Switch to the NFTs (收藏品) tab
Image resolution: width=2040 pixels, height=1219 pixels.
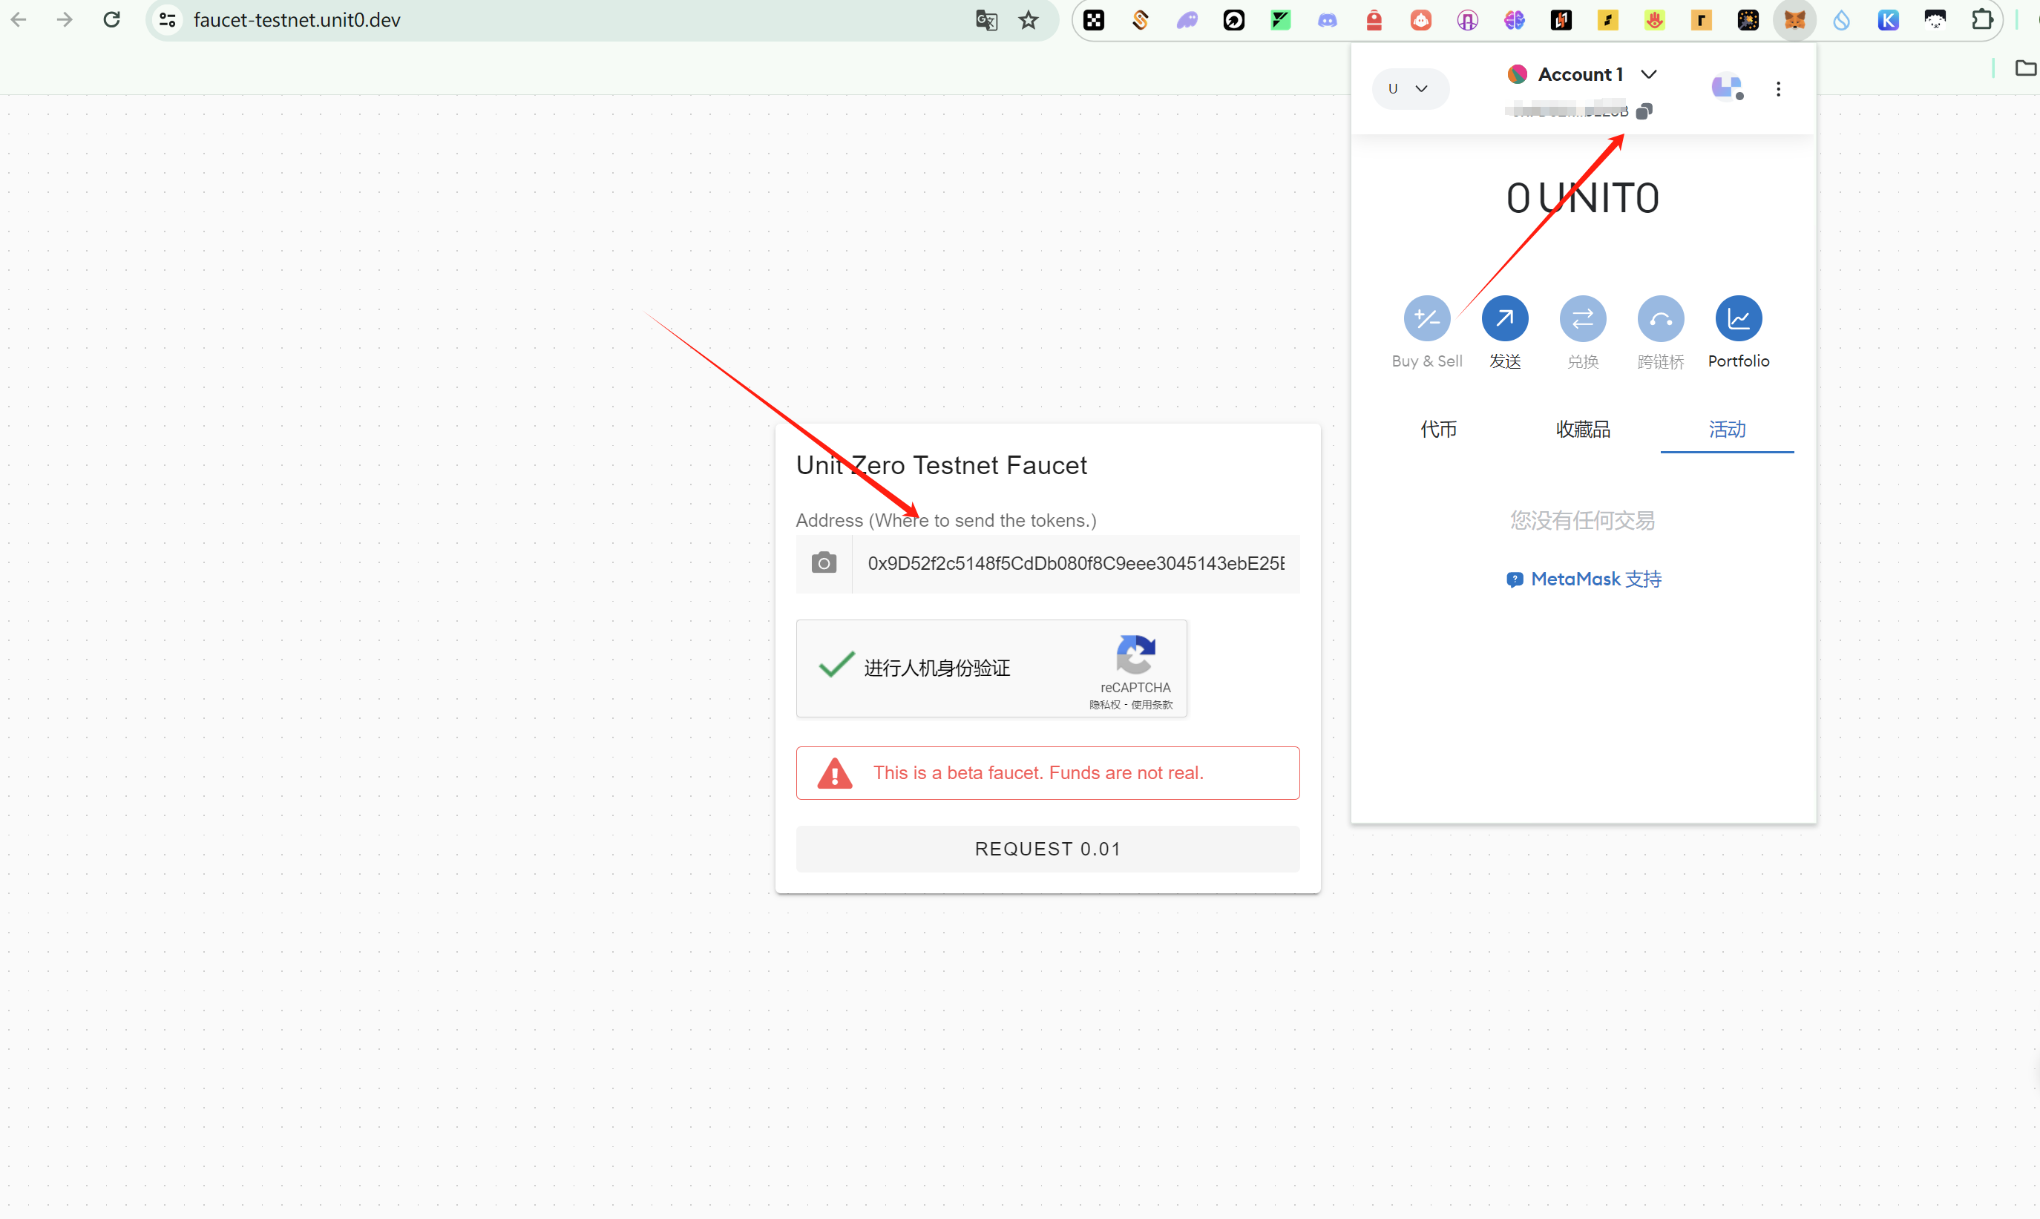click(1582, 429)
